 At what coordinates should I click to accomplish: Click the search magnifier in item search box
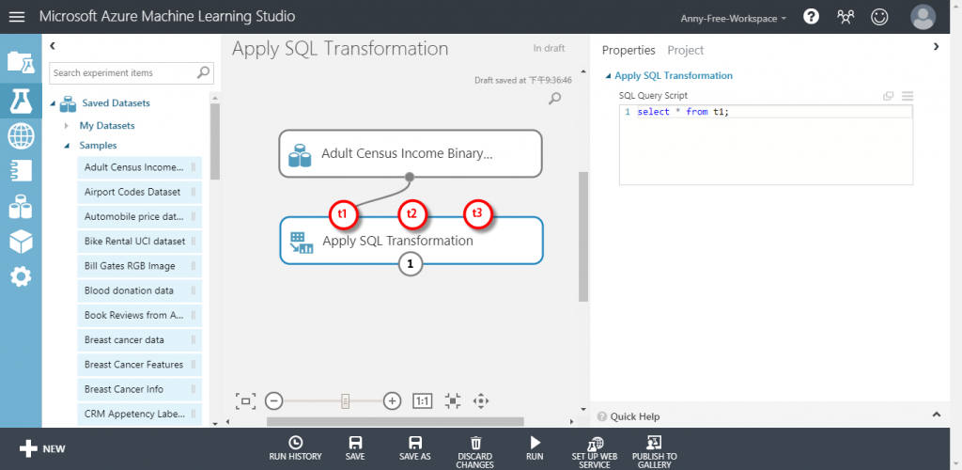point(204,73)
